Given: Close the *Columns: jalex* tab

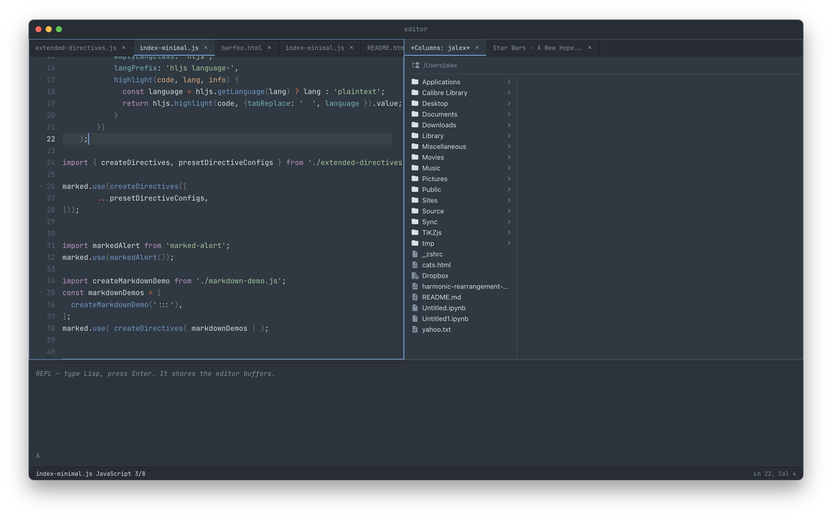Looking at the screenshot, I should tap(477, 48).
